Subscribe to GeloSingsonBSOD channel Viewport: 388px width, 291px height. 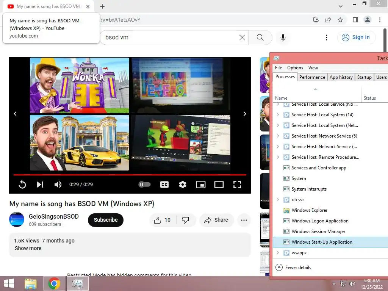coord(106,220)
